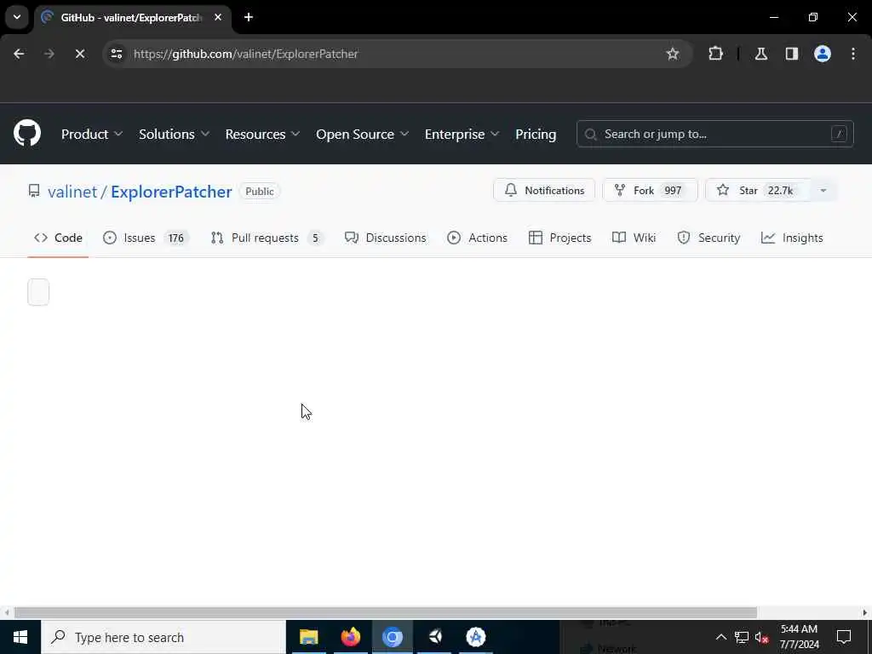Expand the Solutions menu
Viewport: 872px width, 654px height.
pos(174,134)
